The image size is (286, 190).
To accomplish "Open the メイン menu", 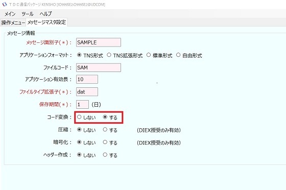I will click(10, 14).
